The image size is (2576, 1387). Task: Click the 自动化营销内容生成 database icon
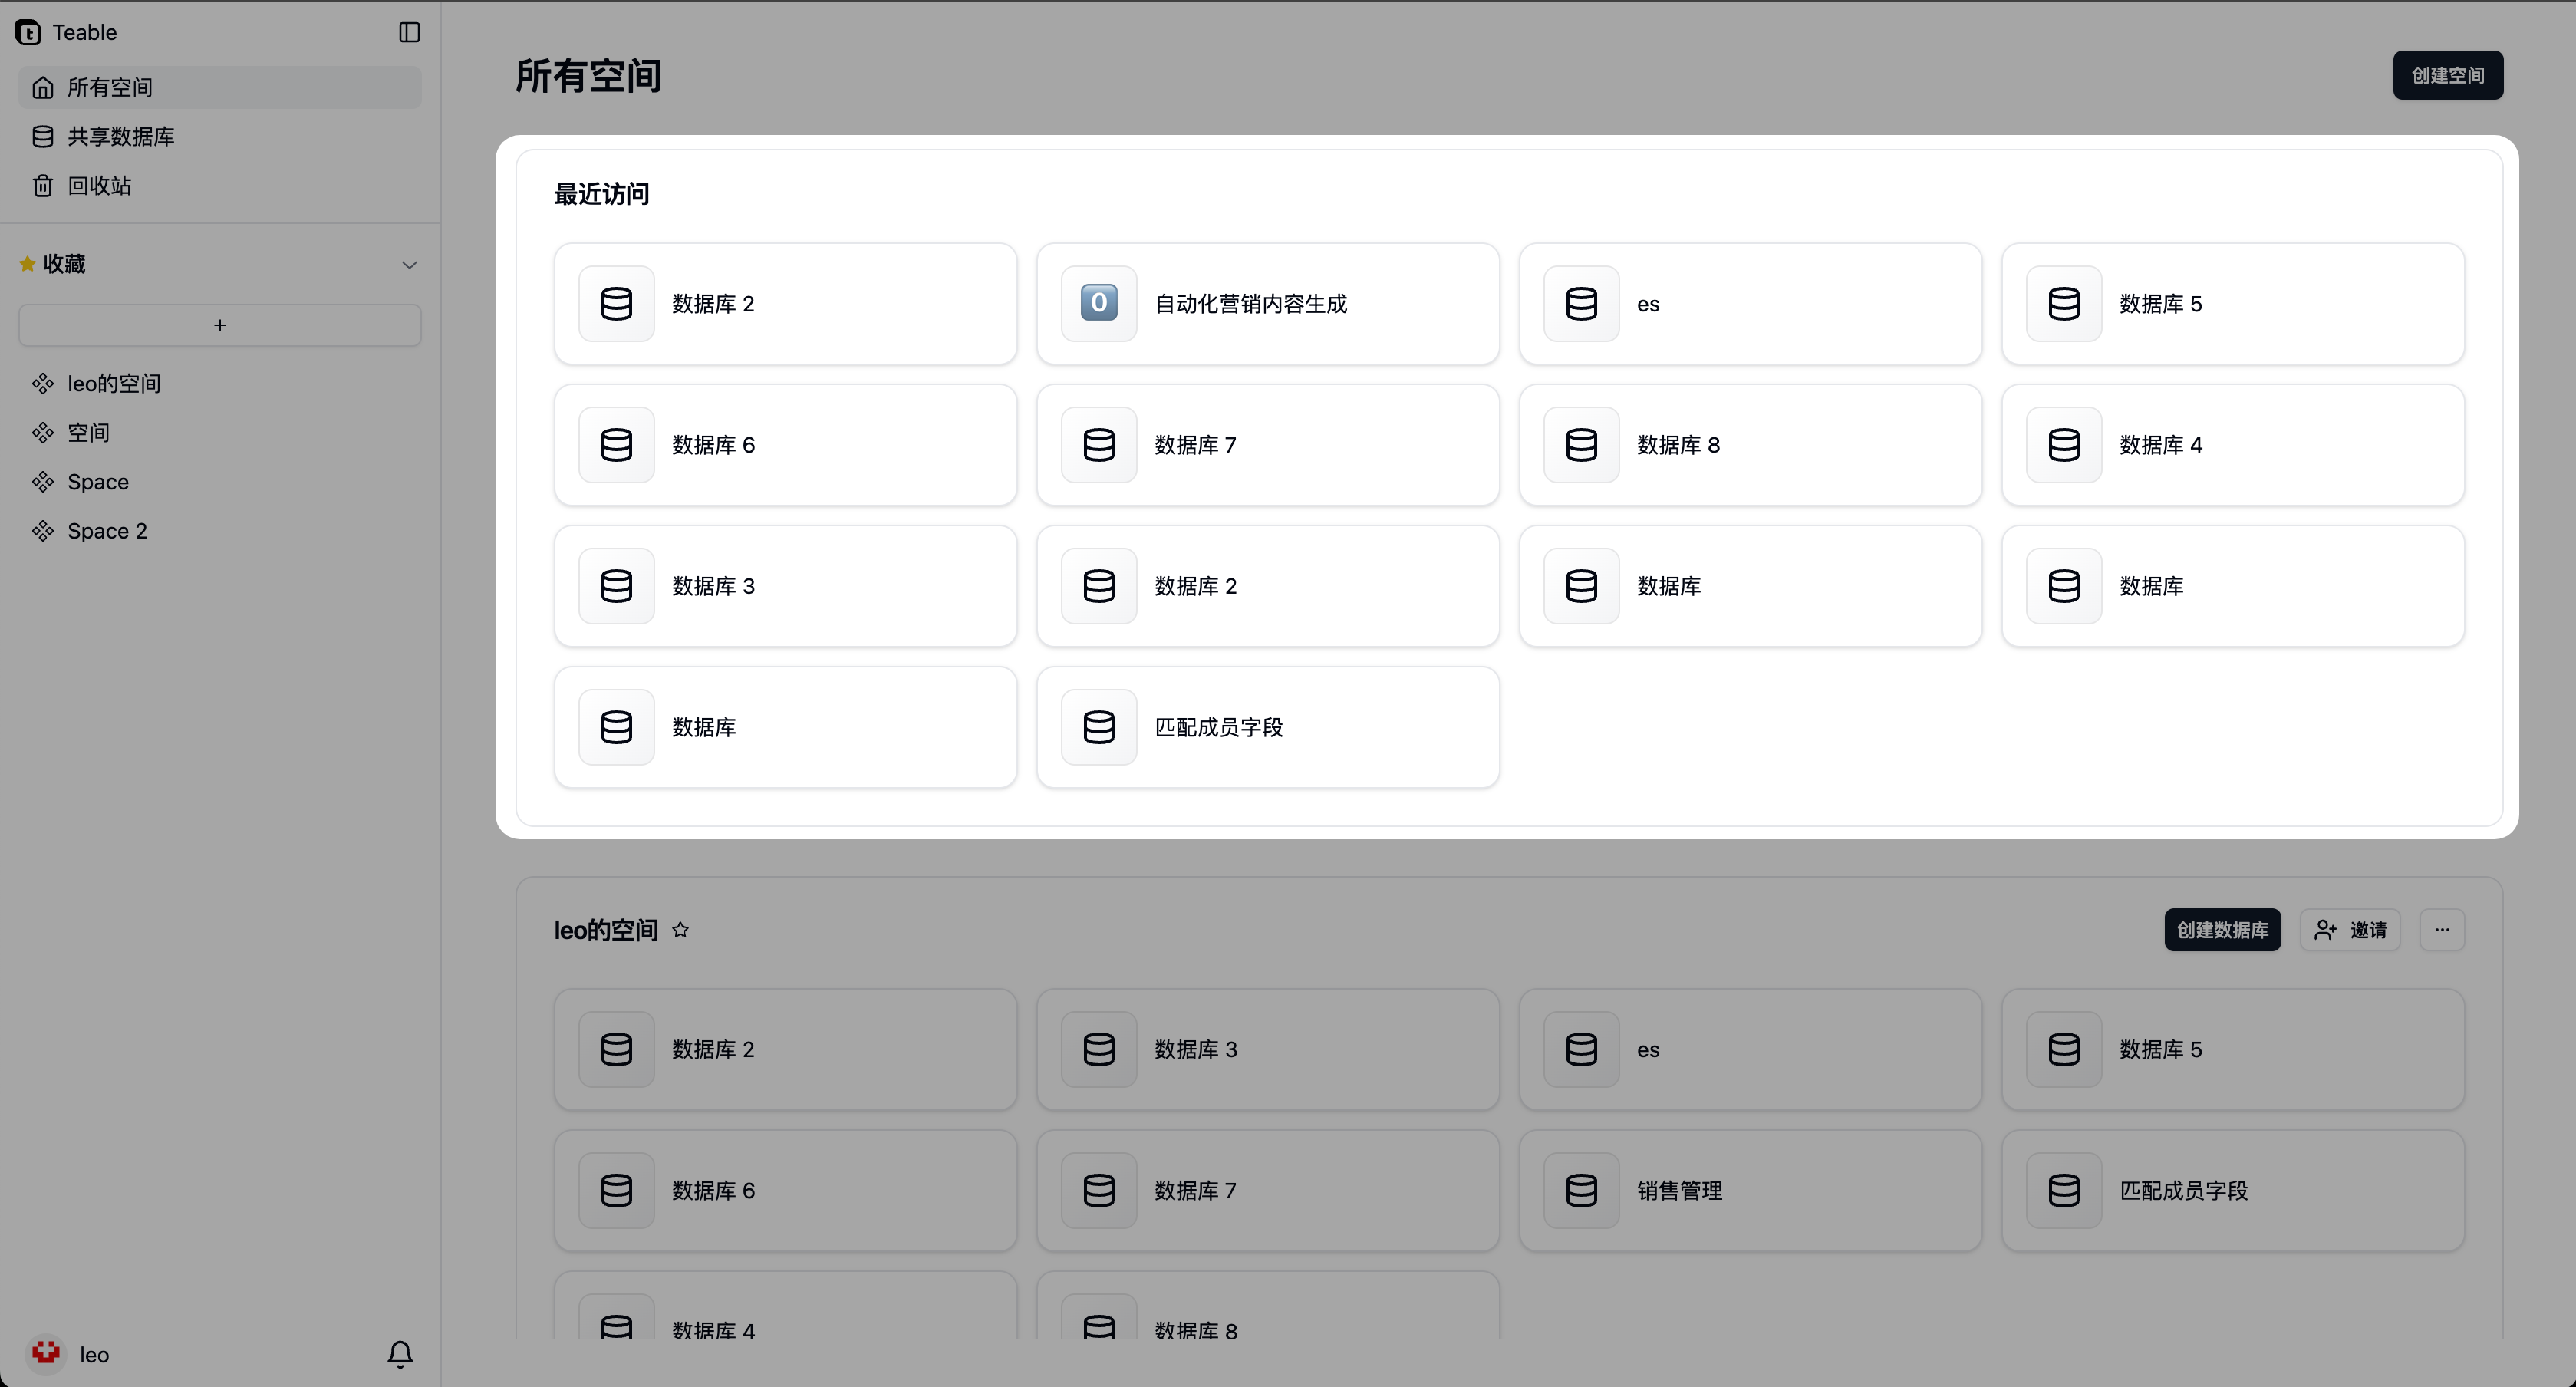click(x=1098, y=303)
